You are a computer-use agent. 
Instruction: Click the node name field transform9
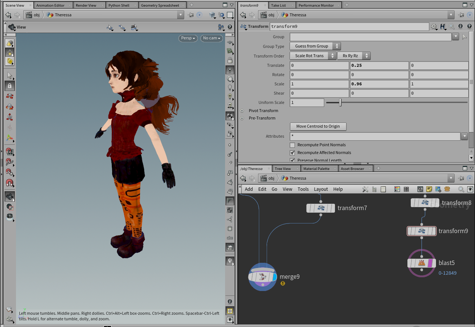click(x=349, y=26)
